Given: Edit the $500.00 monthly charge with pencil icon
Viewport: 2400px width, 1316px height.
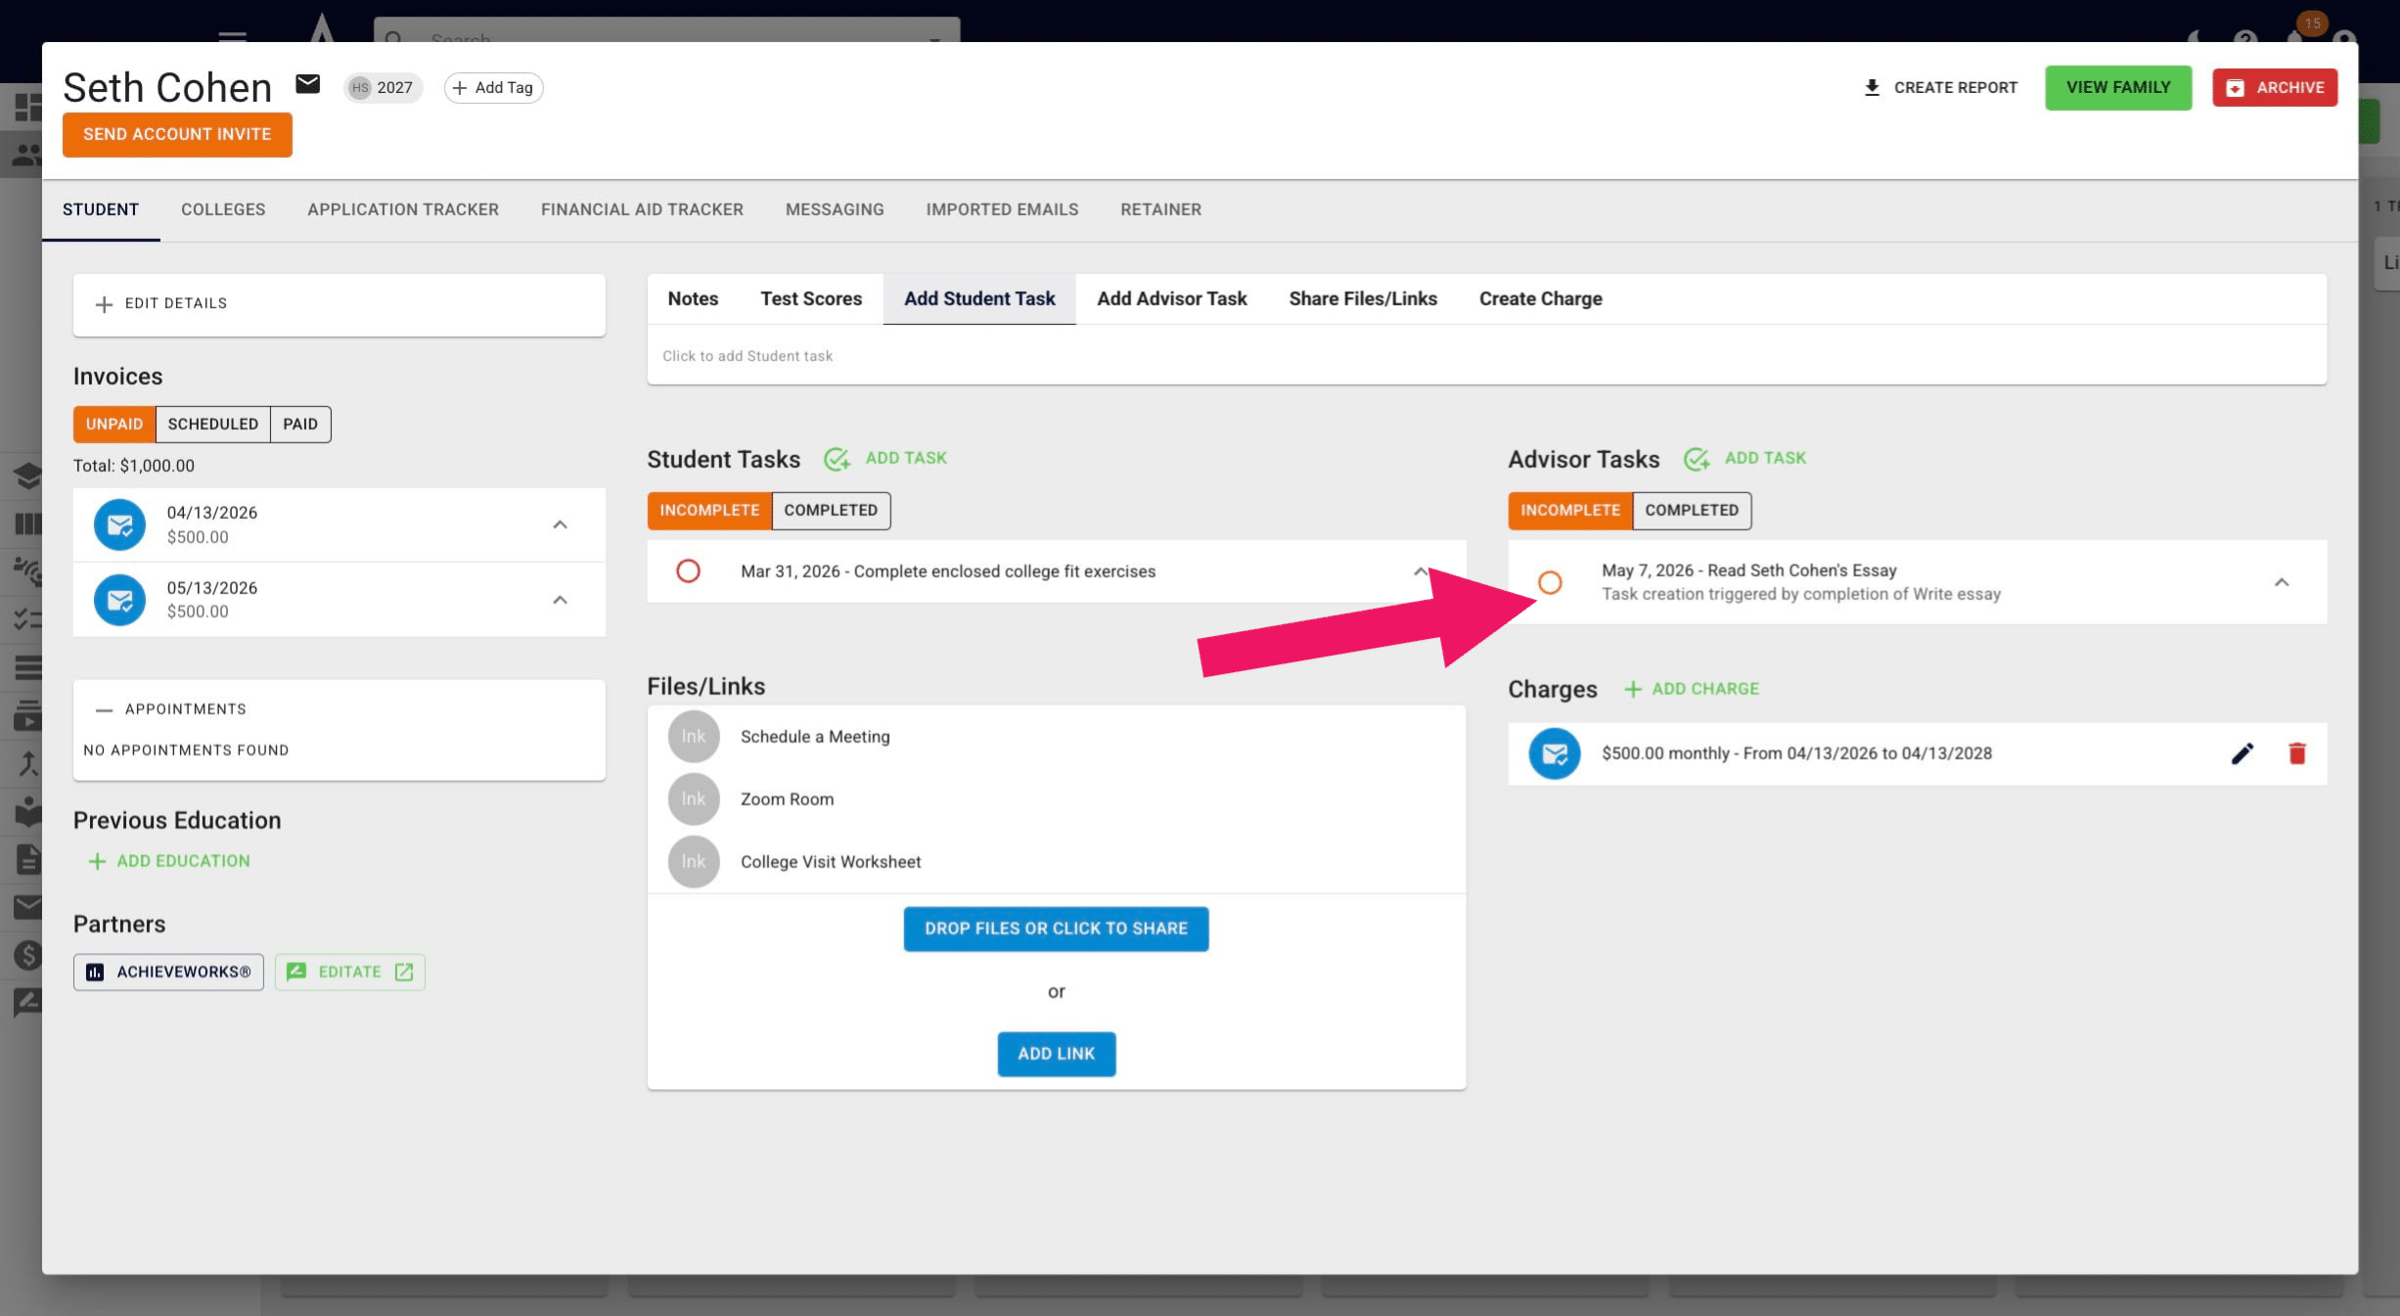Looking at the screenshot, I should click(2242, 753).
